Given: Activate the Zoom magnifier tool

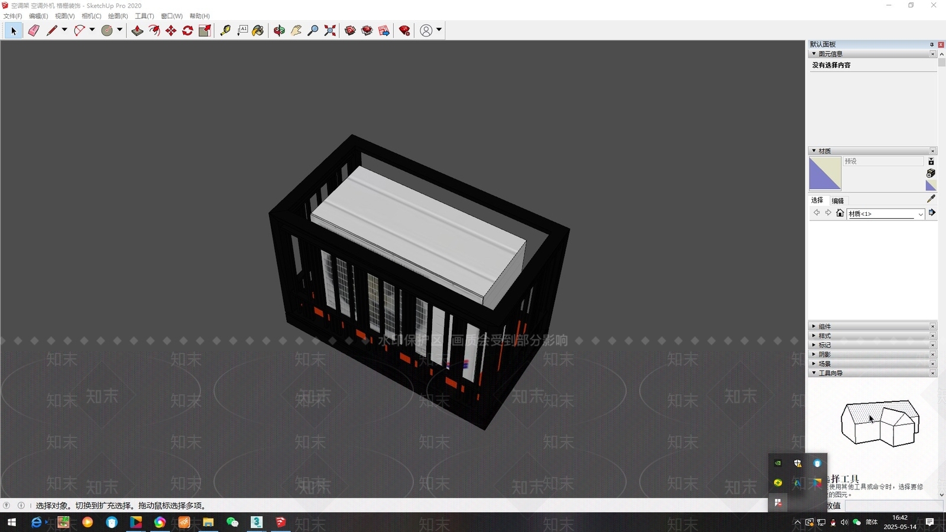Looking at the screenshot, I should point(313,31).
